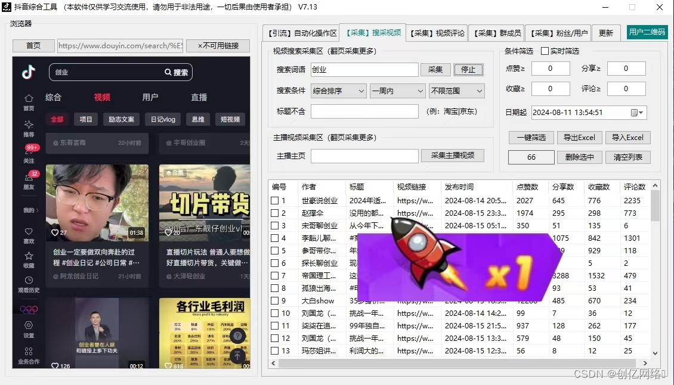Image resolution: width=674 pixels, height=385 pixels.
Task: Click the ×不可用链接 button
Action: pos(218,45)
